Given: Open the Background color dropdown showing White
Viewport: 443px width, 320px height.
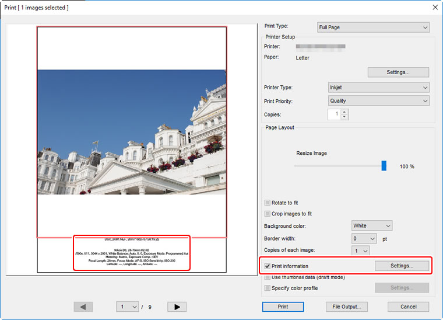Looking at the screenshot, I should [x=372, y=226].
